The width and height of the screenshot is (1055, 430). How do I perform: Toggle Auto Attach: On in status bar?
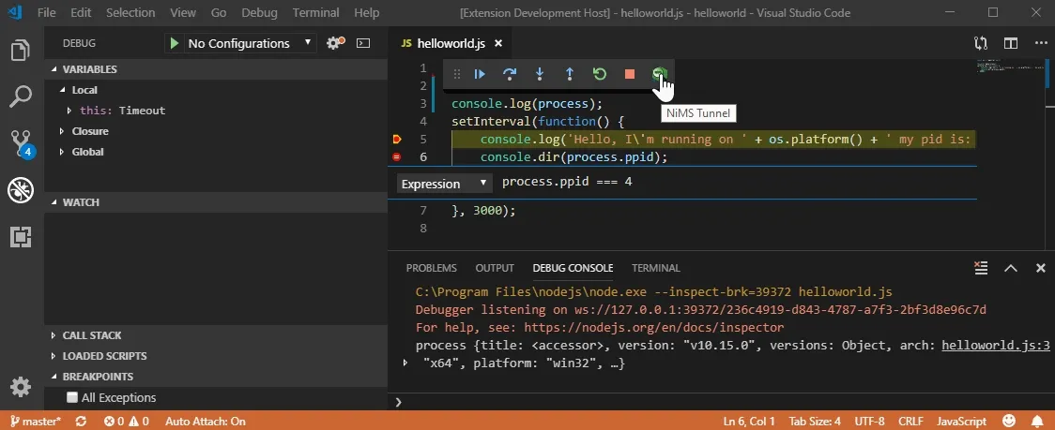[206, 422]
